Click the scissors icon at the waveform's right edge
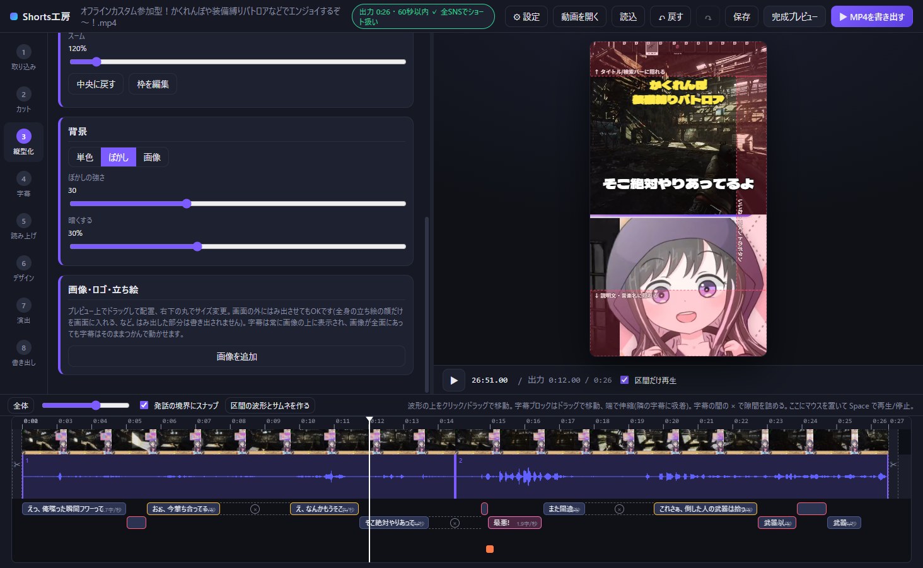923x568 pixels. 893,465
